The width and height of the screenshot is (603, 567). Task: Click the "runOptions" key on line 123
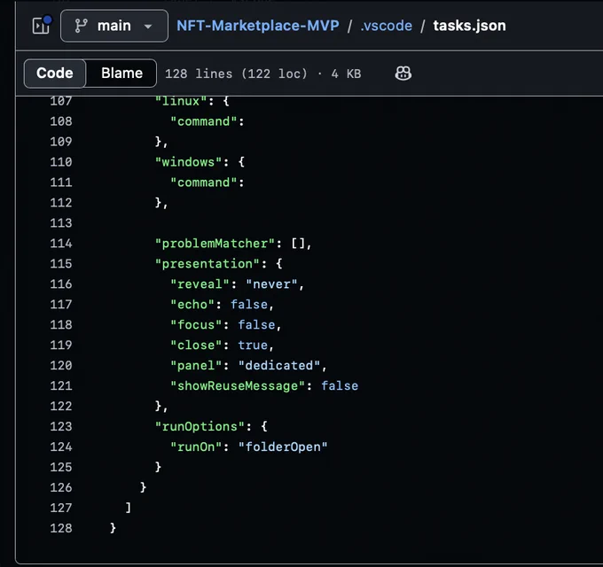(x=200, y=426)
